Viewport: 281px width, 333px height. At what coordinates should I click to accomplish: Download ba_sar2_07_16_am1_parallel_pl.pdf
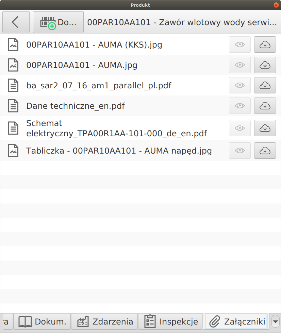click(x=265, y=85)
